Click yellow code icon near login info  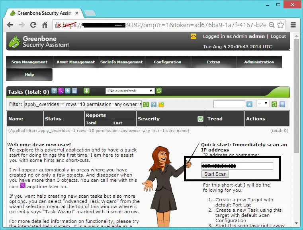[194, 36]
